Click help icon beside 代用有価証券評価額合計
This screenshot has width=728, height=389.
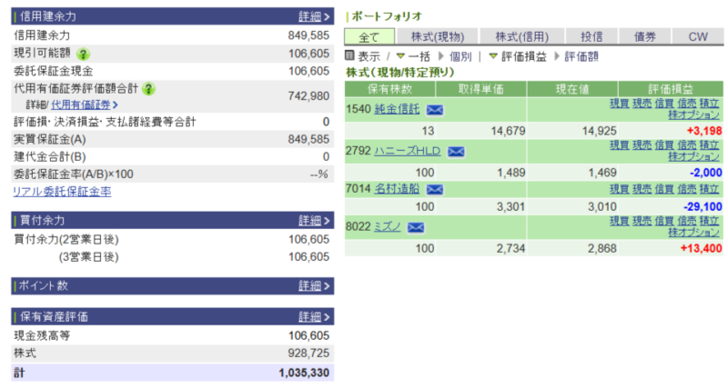pyautogui.click(x=148, y=88)
